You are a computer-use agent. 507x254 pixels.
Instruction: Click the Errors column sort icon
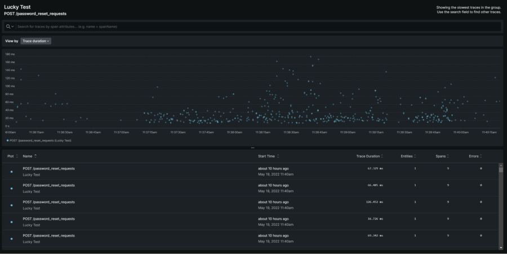point(482,156)
